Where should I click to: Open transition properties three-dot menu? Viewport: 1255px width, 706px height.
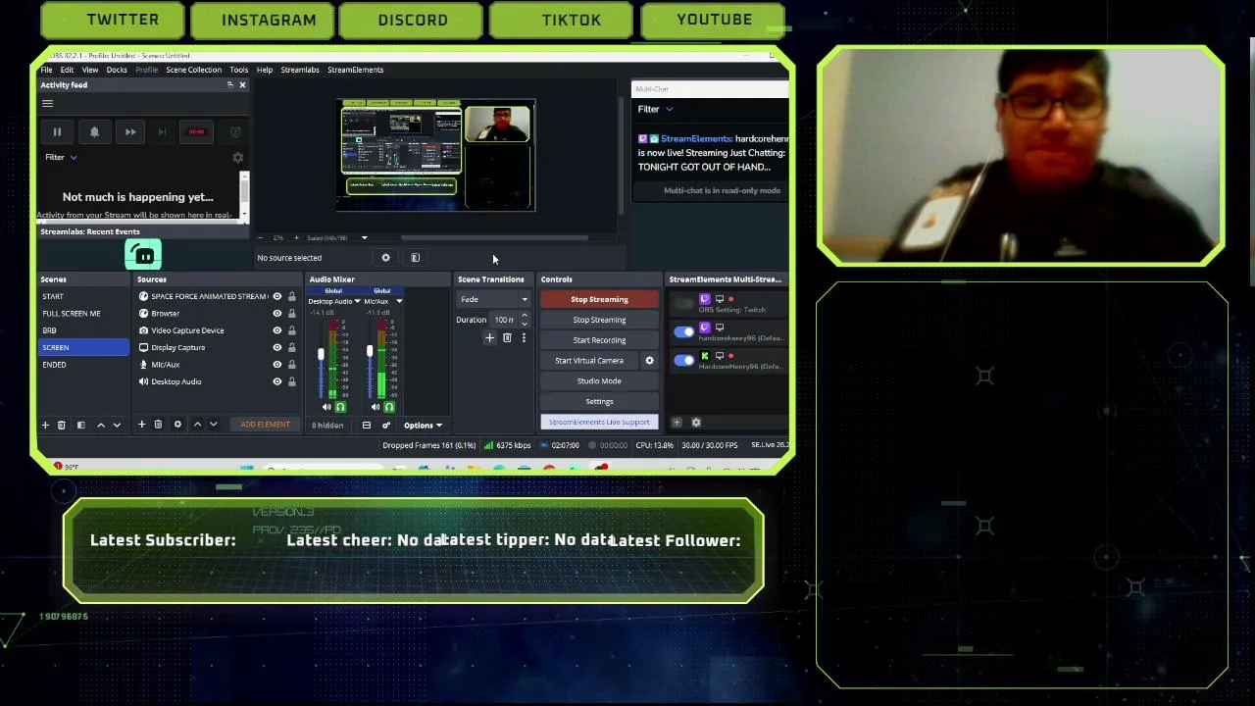[x=524, y=338]
